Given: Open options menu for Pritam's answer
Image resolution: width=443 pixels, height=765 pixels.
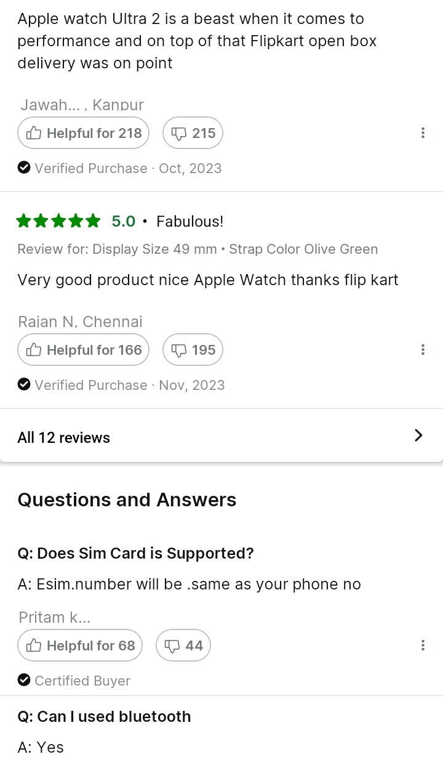Looking at the screenshot, I should coord(423,646).
